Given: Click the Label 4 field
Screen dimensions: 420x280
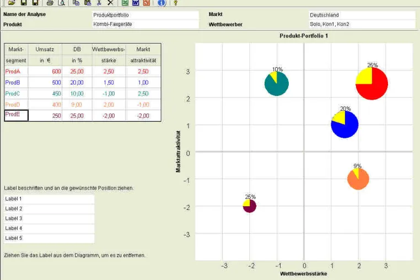Looking at the screenshot, I should [x=49, y=228].
